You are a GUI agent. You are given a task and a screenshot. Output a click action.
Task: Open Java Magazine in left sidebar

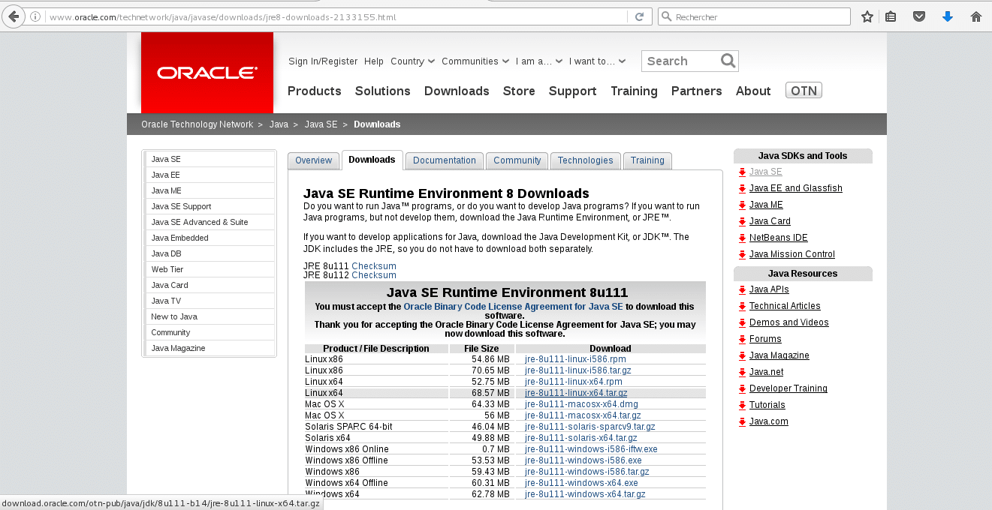210,348
